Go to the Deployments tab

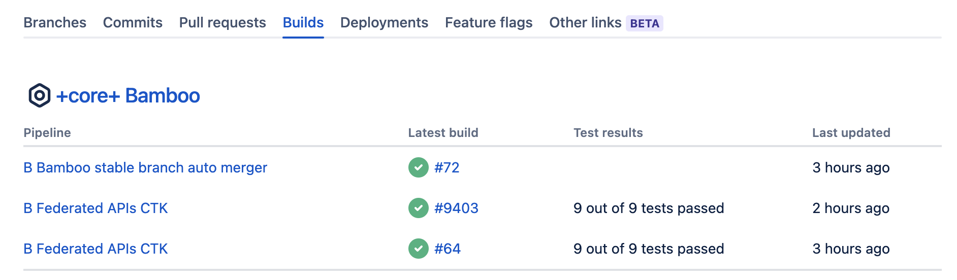385,23
